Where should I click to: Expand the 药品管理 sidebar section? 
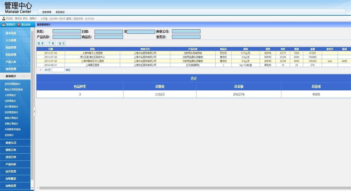coord(11,47)
